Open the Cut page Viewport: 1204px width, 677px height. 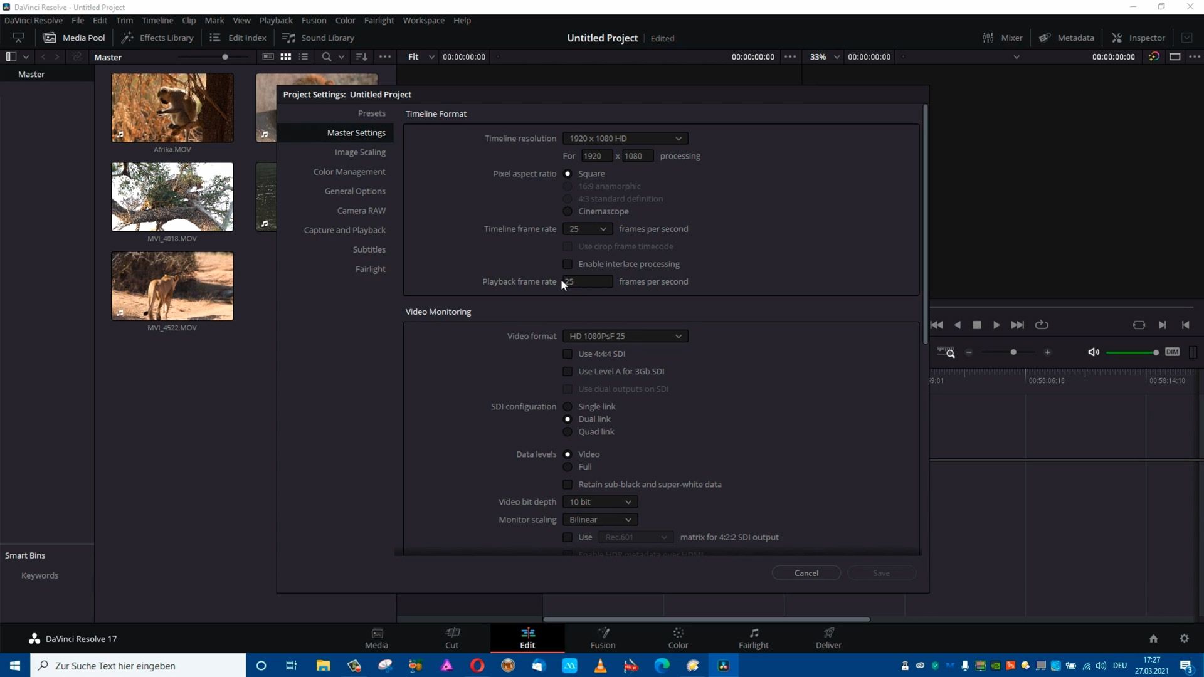451,638
